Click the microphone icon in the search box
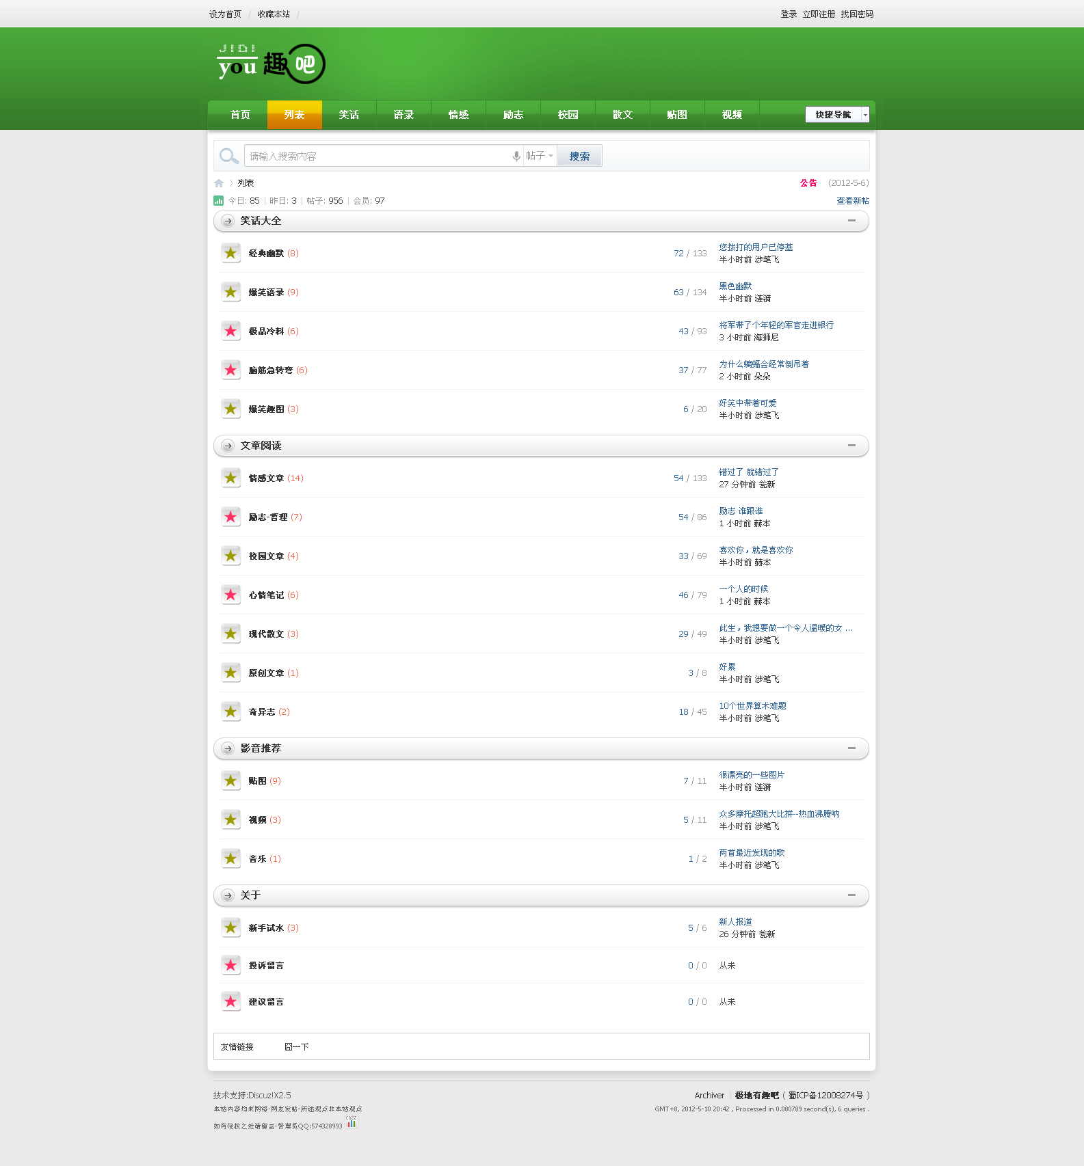 [516, 156]
